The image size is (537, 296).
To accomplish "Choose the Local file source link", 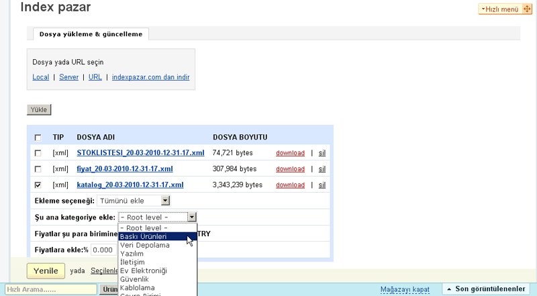I will (41, 77).
